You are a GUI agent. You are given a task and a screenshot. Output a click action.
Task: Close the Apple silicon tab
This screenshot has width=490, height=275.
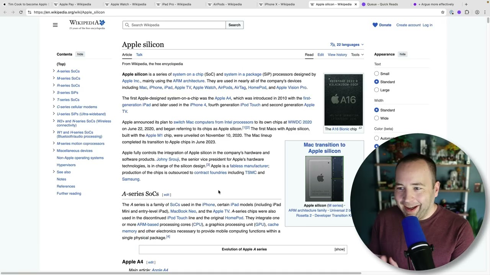coord(356,4)
